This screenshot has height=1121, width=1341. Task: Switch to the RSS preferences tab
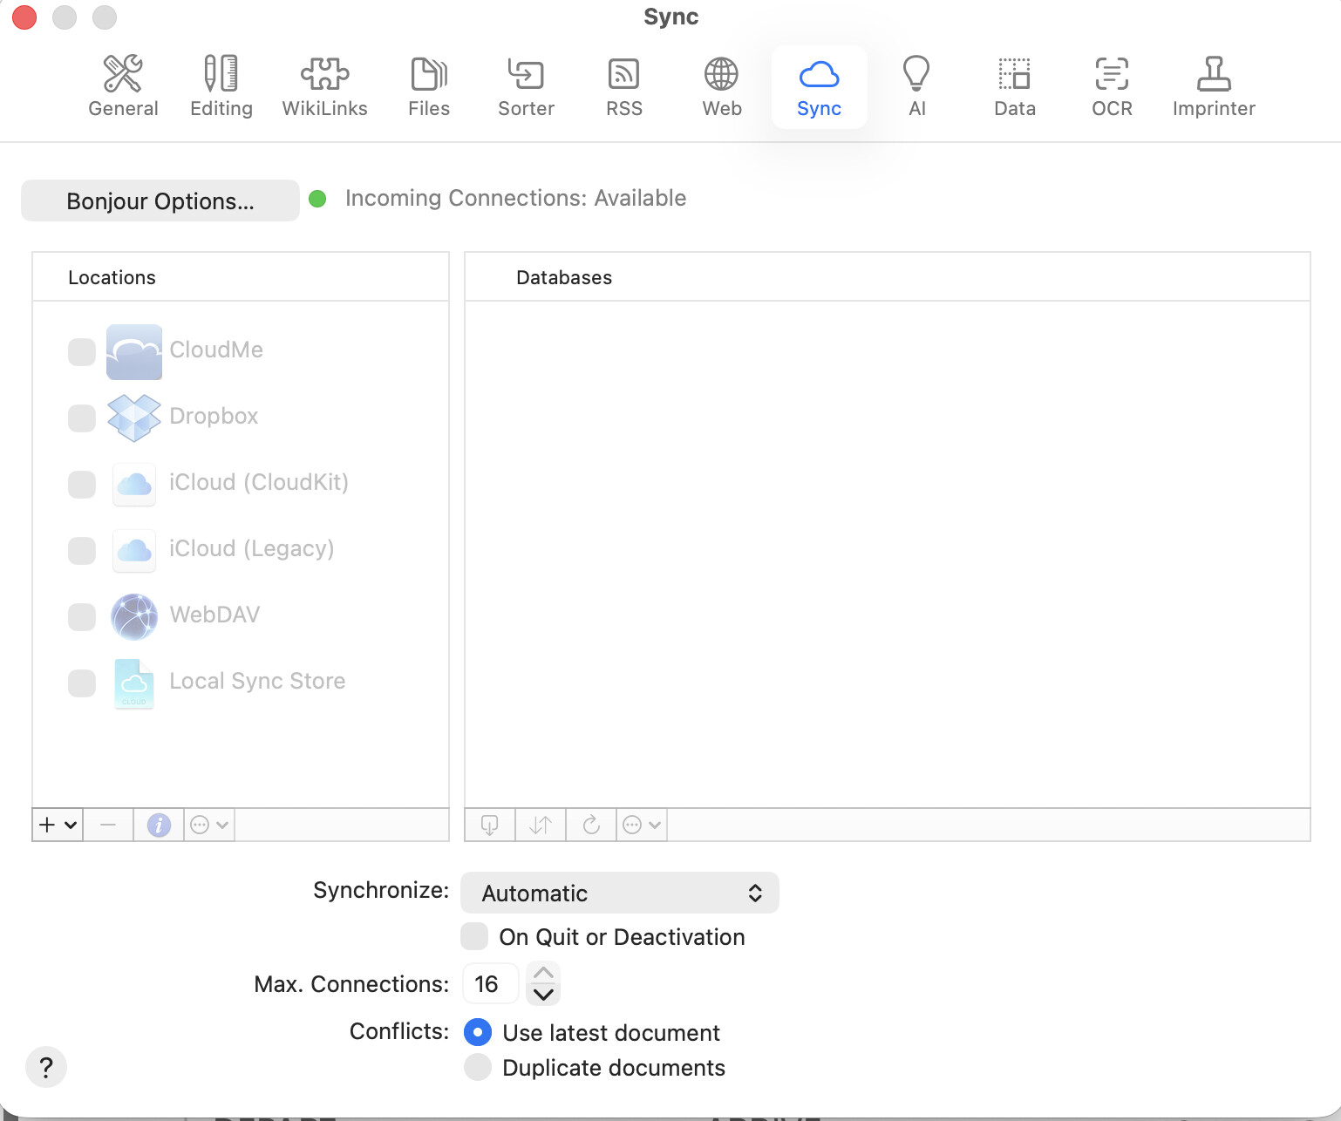point(624,86)
